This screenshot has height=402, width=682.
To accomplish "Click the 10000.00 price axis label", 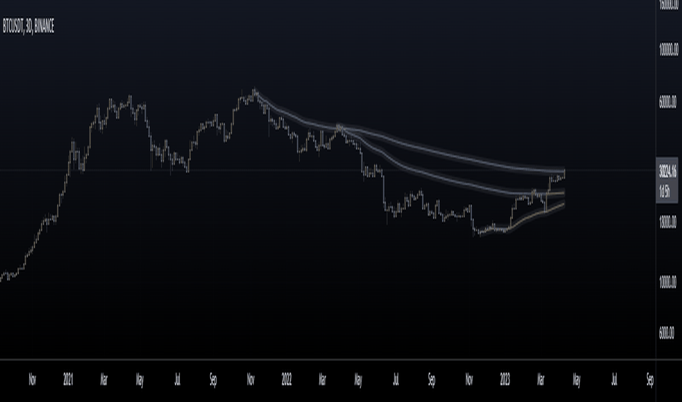I will click(x=667, y=282).
